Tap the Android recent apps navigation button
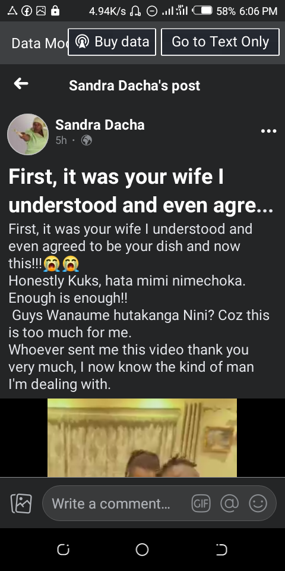 pos(64,550)
